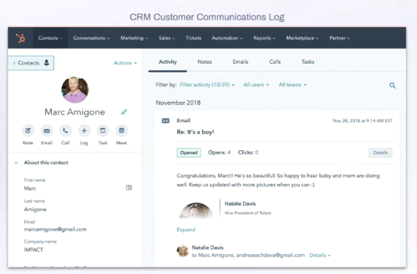The height and width of the screenshot is (274, 417).
Task: Collapse the About this contact section
Action: point(16,163)
